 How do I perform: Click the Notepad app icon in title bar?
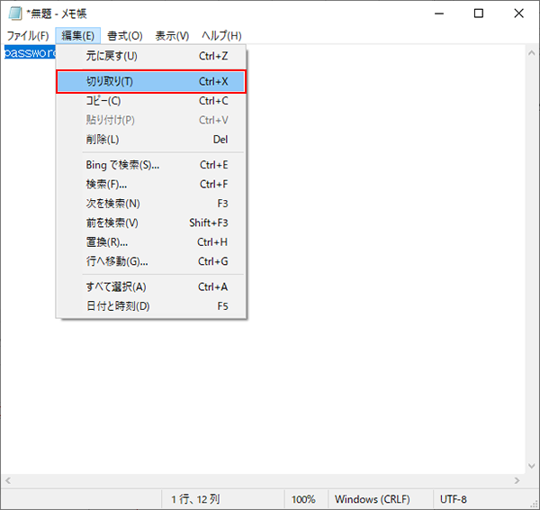(14, 14)
